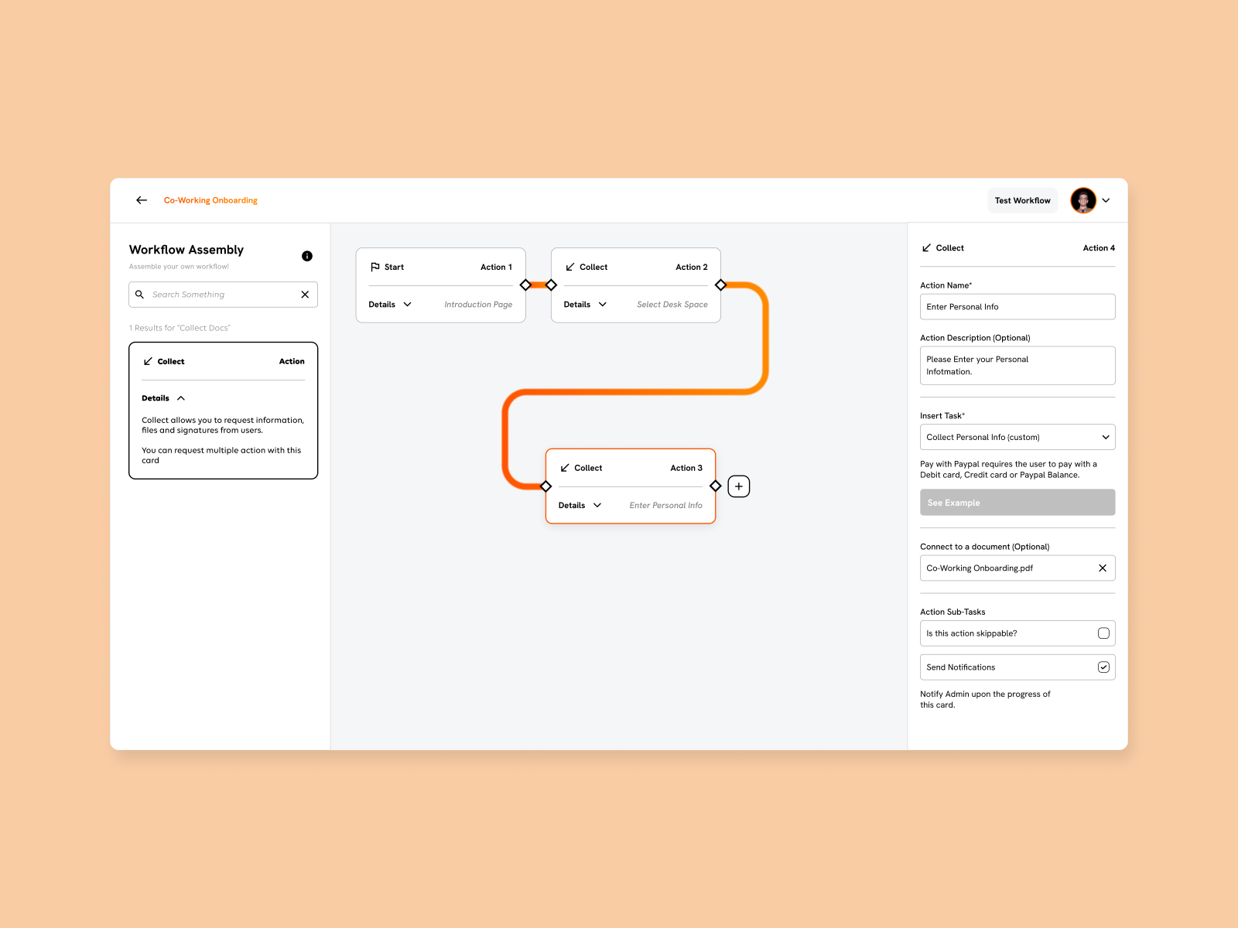Click the Test Workflow button
Image resolution: width=1238 pixels, height=928 pixels.
[x=1022, y=200]
